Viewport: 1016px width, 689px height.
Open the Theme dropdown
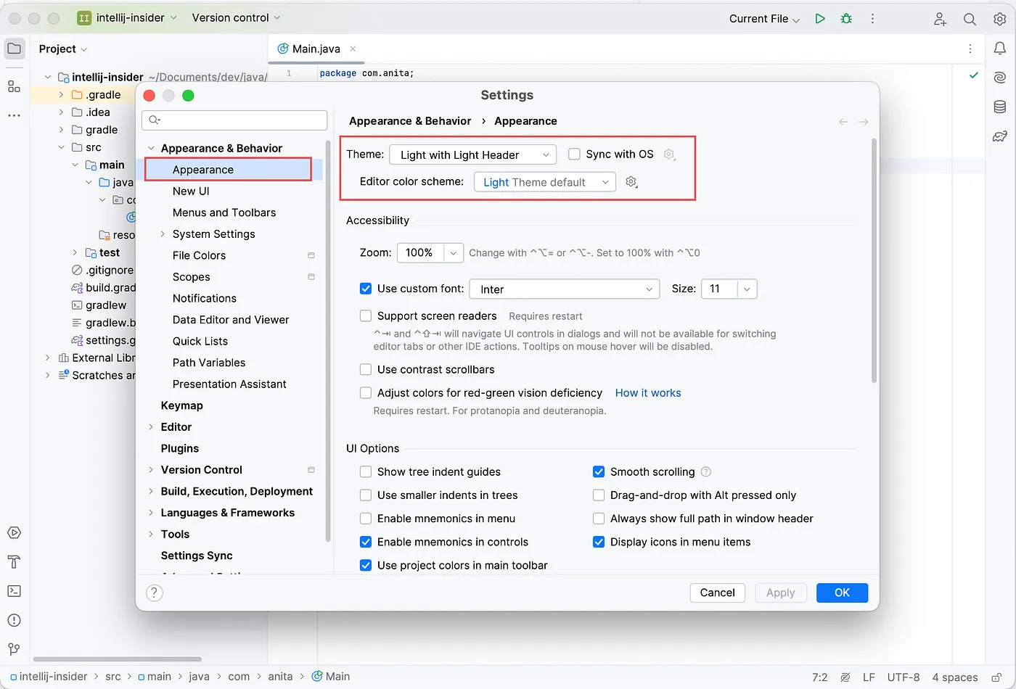click(472, 154)
